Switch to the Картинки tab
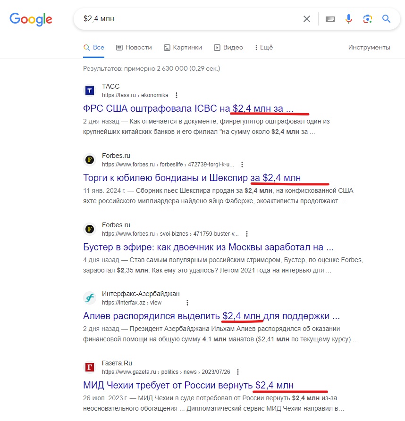The image size is (405, 421). [x=183, y=48]
